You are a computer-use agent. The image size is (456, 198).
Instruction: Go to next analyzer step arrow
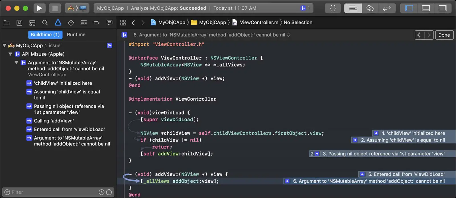click(429, 35)
